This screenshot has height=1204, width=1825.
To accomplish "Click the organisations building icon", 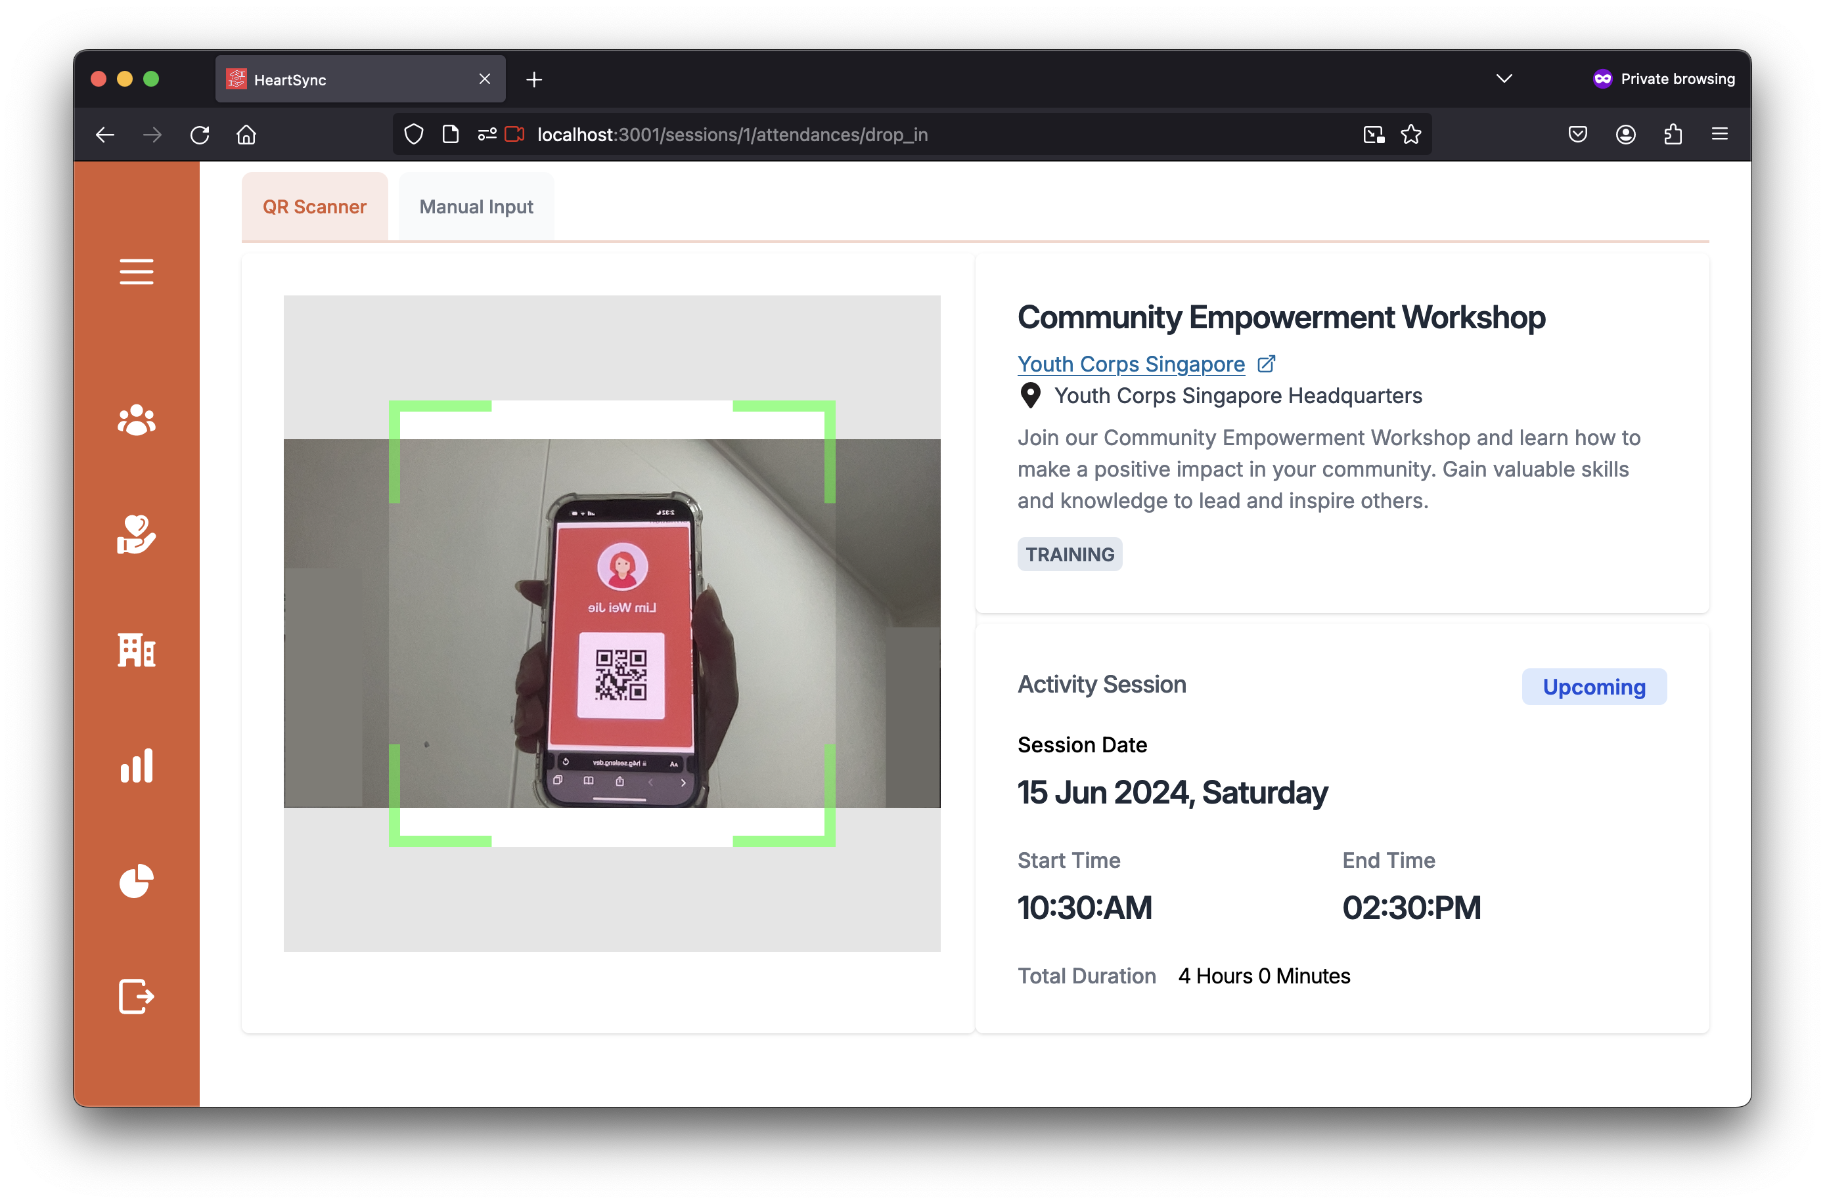I will coord(136,650).
